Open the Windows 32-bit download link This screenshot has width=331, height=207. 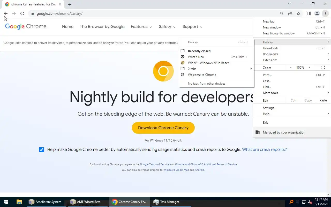coord(173,170)
